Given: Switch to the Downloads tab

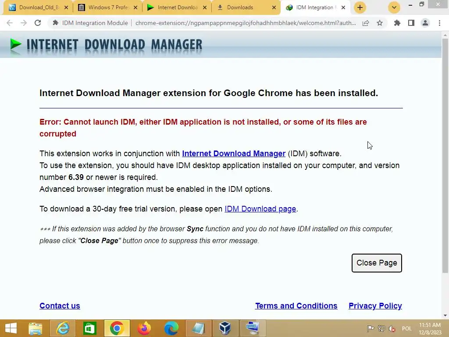Looking at the screenshot, I should 246,7.
